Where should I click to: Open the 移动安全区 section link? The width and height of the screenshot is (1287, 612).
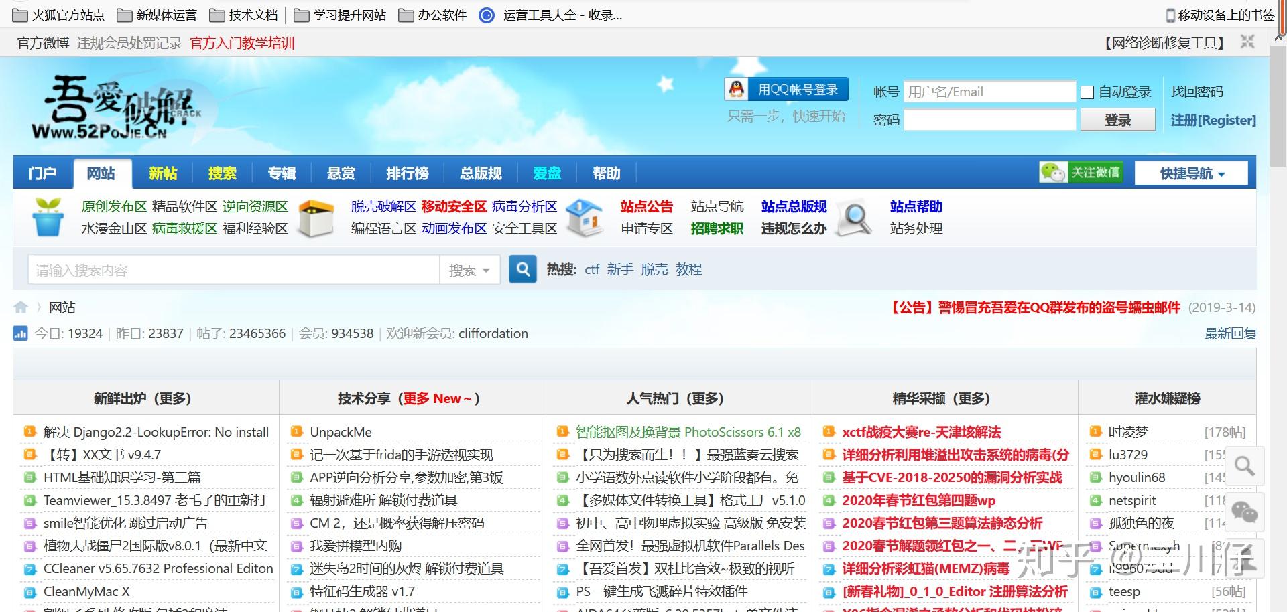click(454, 206)
